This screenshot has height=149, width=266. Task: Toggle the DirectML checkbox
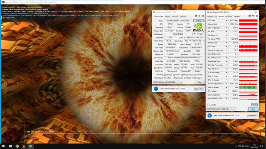click(x=195, y=74)
